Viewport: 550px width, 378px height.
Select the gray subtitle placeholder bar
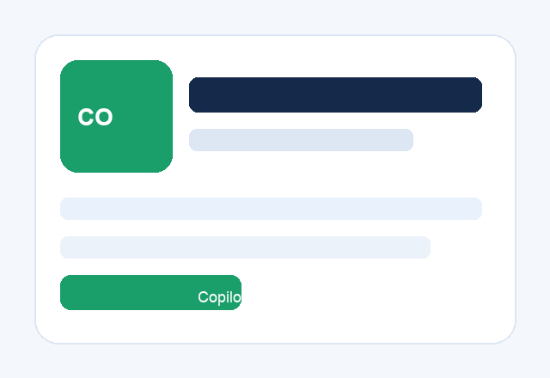click(301, 140)
